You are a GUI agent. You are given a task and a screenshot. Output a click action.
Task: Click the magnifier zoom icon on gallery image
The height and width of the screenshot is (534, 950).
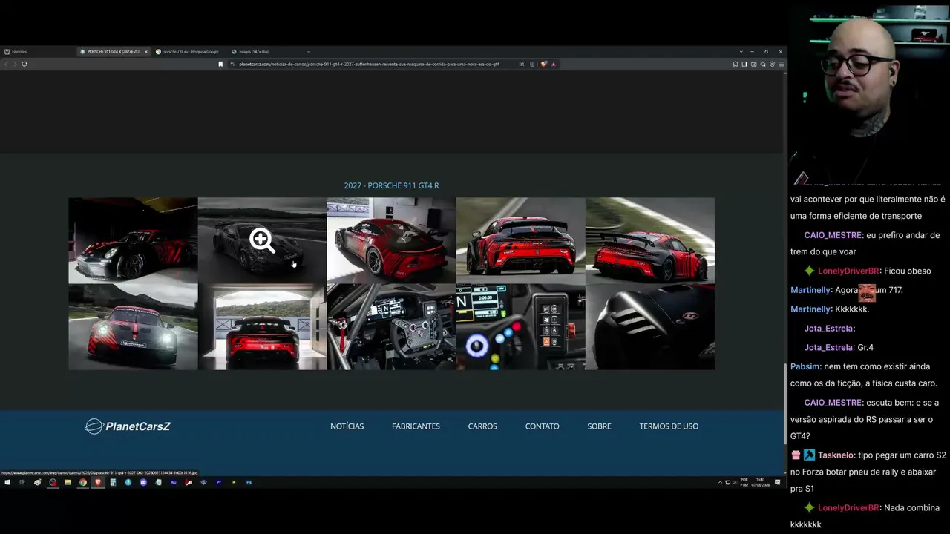click(x=262, y=240)
